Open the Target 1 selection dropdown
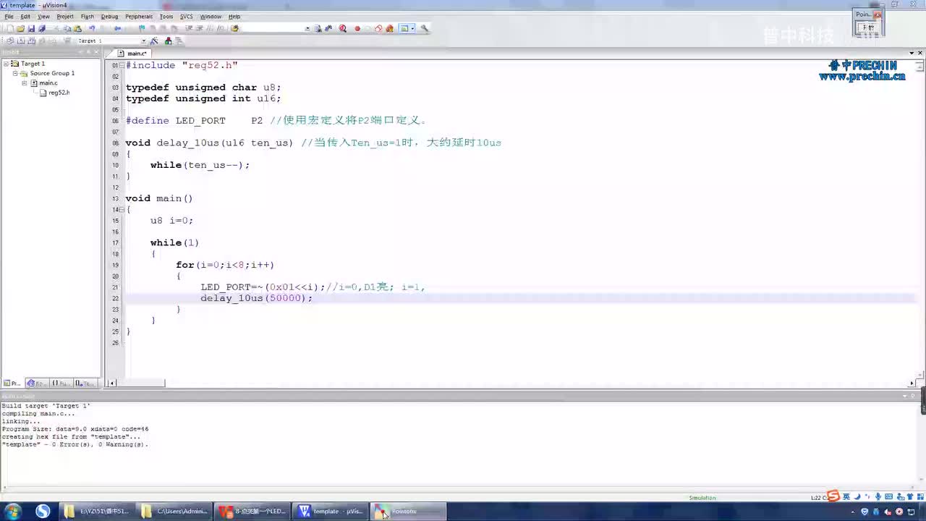926x521 pixels. [144, 41]
